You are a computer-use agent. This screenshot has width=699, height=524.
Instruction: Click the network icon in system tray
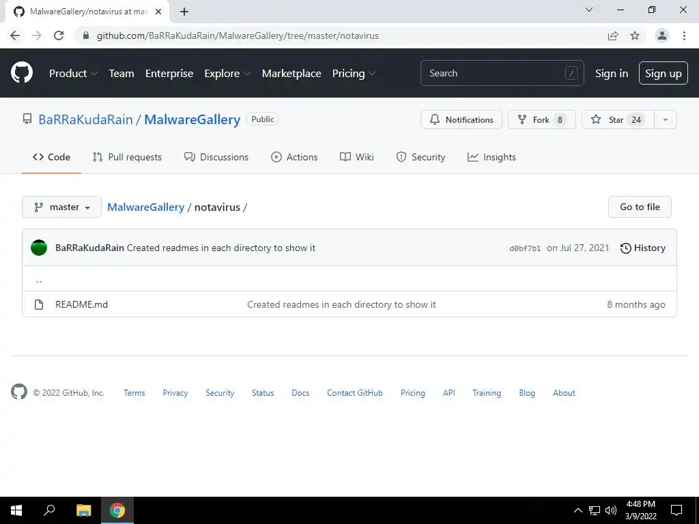[595, 510]
